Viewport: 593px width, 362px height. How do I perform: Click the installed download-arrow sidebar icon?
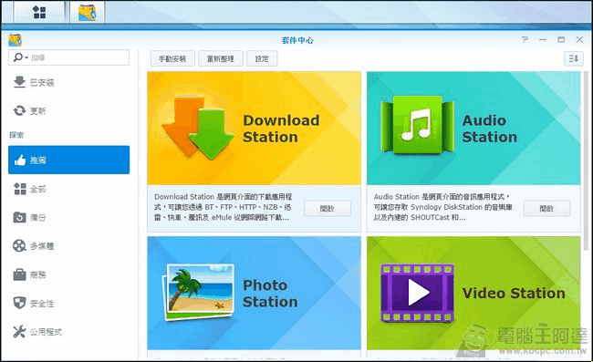[x=19, y=82]
